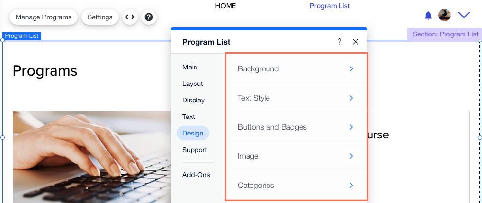Open the Image design settings arrow

click(351, 156)
